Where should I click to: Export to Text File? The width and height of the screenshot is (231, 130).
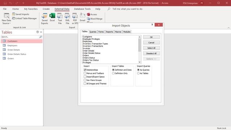60,18
